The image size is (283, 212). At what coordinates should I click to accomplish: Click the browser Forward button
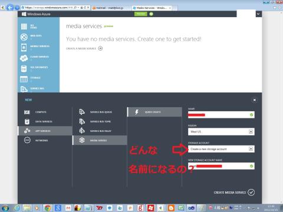pos(17,8)
